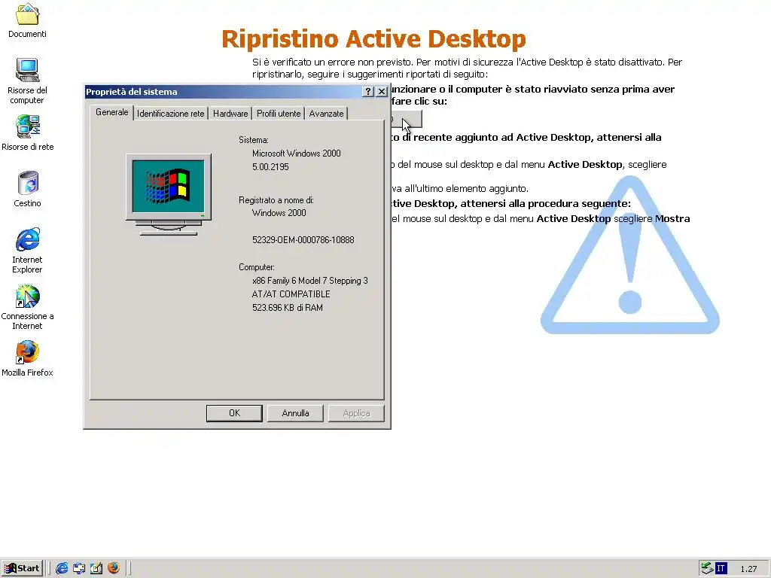Screen dimensions: 771x578
Task: Click the version text '5.00.2195'
Action: tap(270, 166)
